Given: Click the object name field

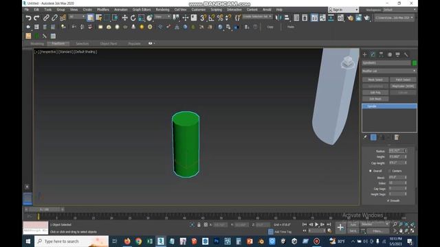Looking at the screenshot, I should [x=386, y=63].
